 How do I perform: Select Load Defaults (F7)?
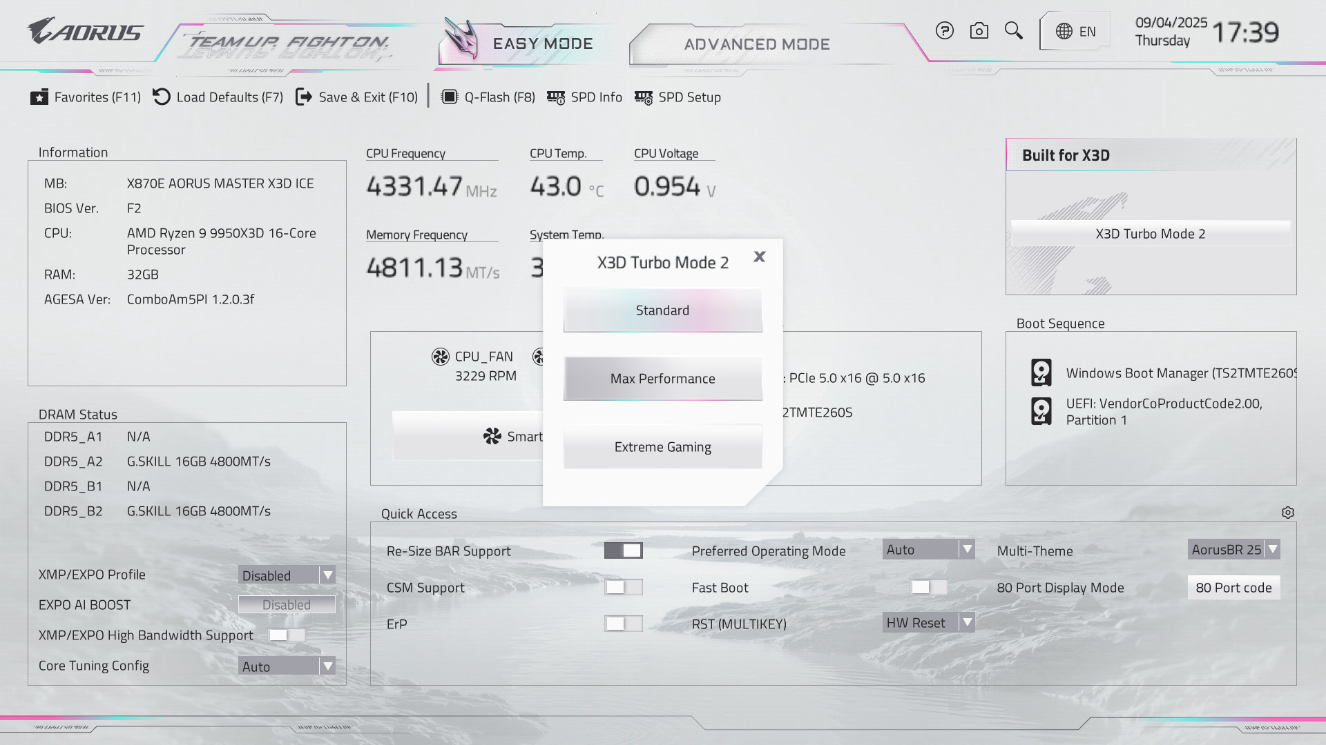coord(230,97)
